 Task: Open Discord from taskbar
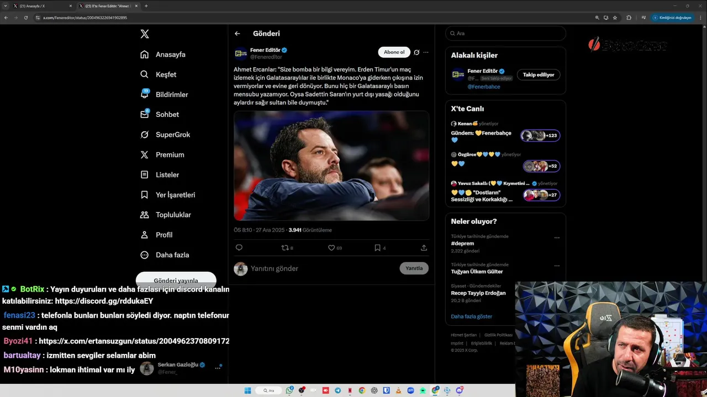click(459, 390)
